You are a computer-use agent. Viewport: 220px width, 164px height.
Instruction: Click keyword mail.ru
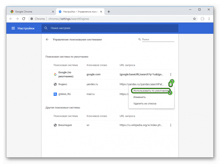90,94
